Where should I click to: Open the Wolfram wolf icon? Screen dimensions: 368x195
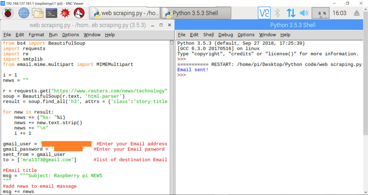click(x=79, y=13)
